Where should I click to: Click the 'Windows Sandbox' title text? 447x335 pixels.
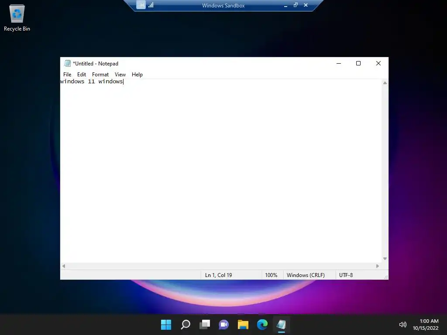click(223, 5)
